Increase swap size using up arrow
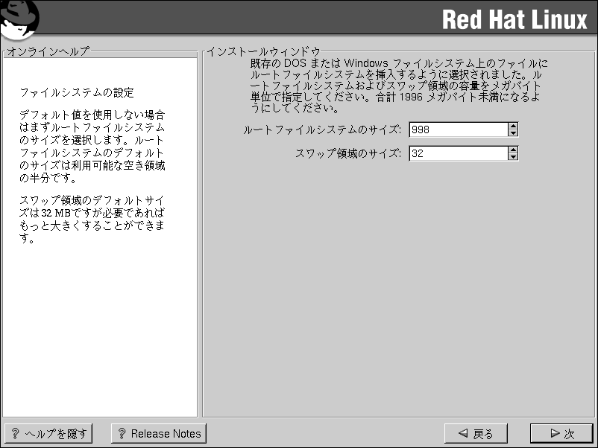The image size is (598, 448). [513, 150]
